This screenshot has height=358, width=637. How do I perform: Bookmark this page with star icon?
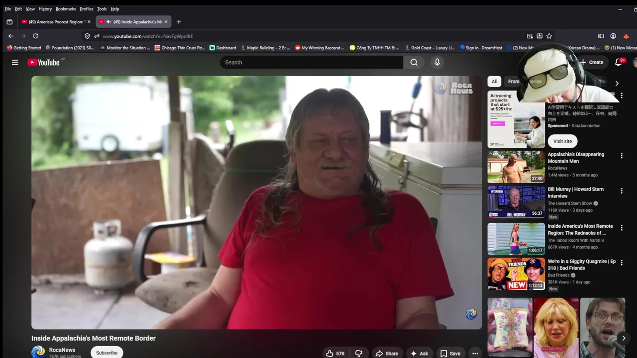[549, 36]
